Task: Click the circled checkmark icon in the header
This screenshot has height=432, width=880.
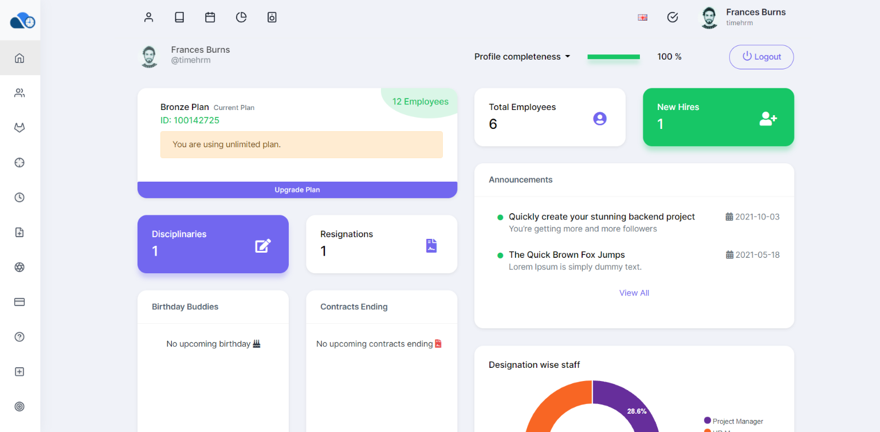Action: [673, 17]
